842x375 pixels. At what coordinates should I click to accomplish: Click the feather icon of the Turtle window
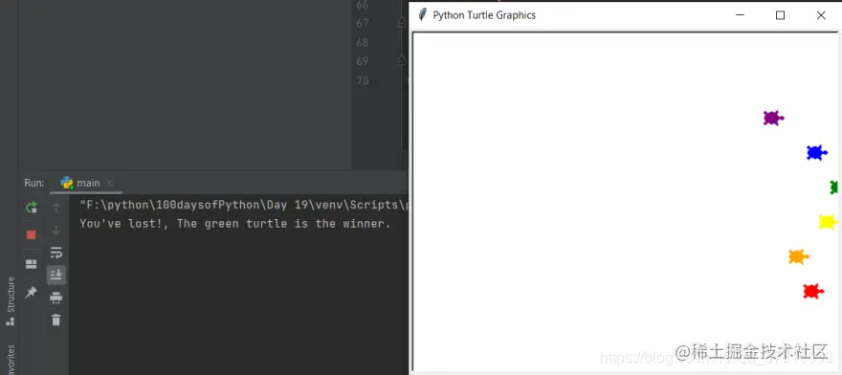[x=423, y=15]
